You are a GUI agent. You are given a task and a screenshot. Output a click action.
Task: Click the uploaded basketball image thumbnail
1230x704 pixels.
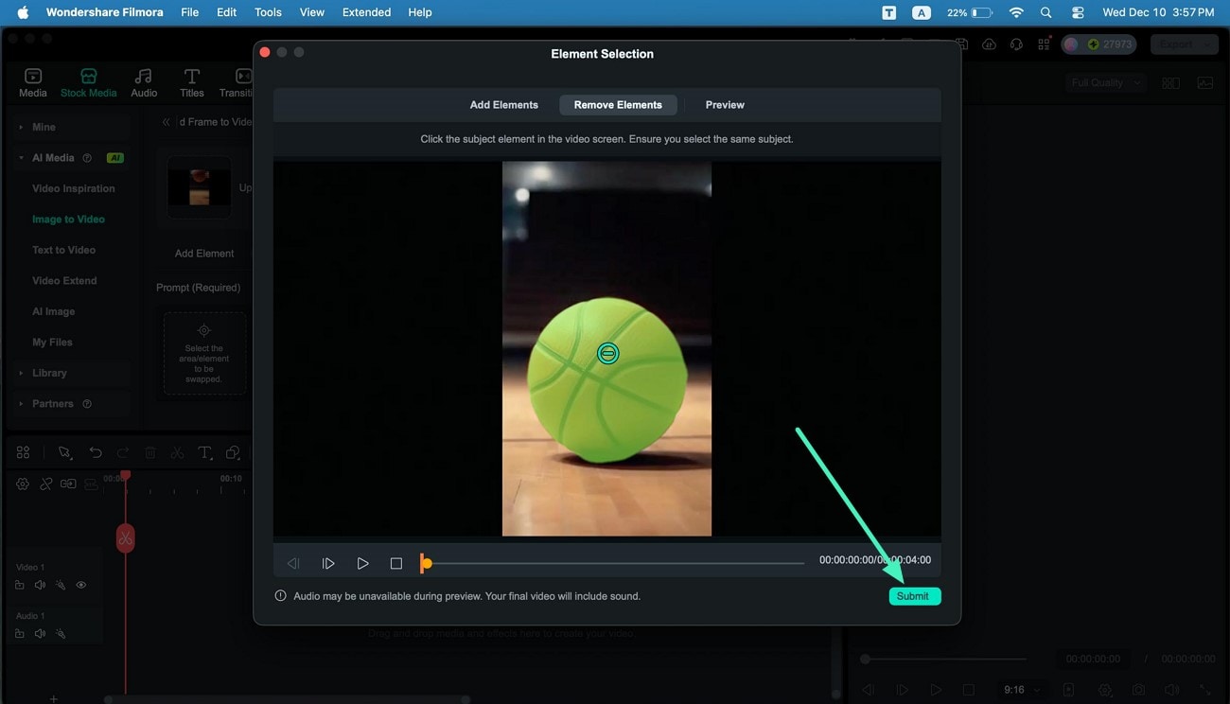click(x=199, y=187)
